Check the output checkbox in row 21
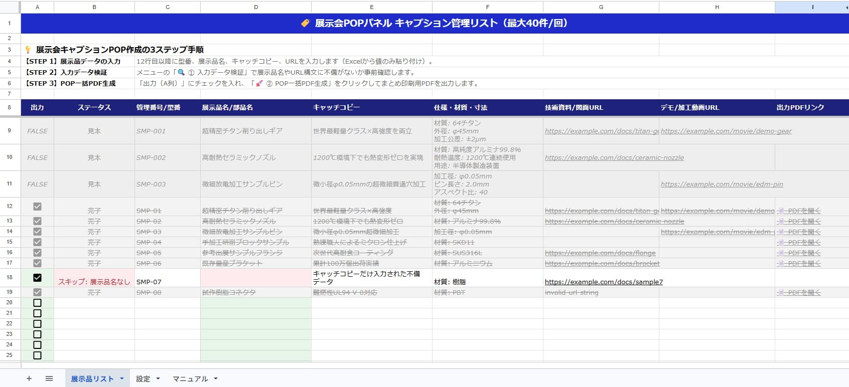The width and height of the screenshot is (849, 387). [x=37, y=313]
